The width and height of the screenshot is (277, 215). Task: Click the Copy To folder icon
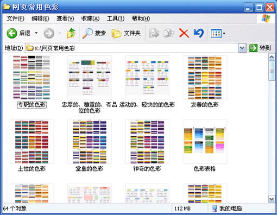coord(169,33)
